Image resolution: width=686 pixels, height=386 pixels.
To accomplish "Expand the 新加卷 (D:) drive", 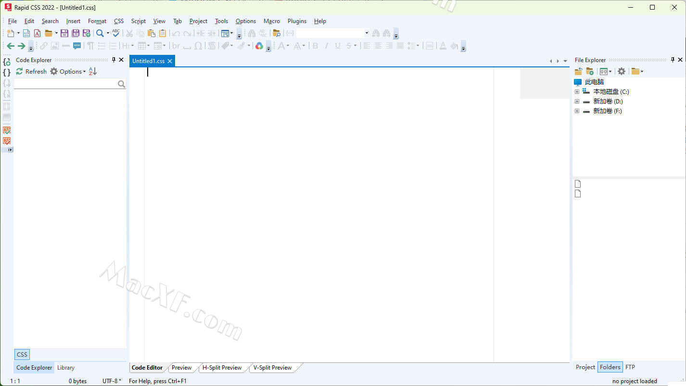I will tap(577, 101).
